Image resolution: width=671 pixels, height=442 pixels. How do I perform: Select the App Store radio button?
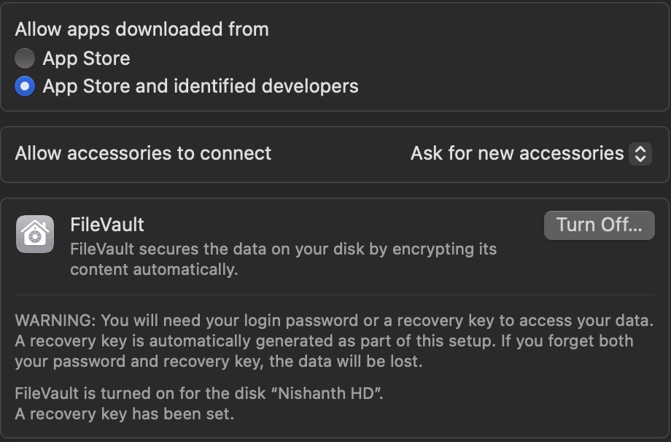25,58
